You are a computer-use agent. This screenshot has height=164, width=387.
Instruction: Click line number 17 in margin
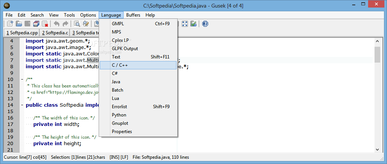10,124
